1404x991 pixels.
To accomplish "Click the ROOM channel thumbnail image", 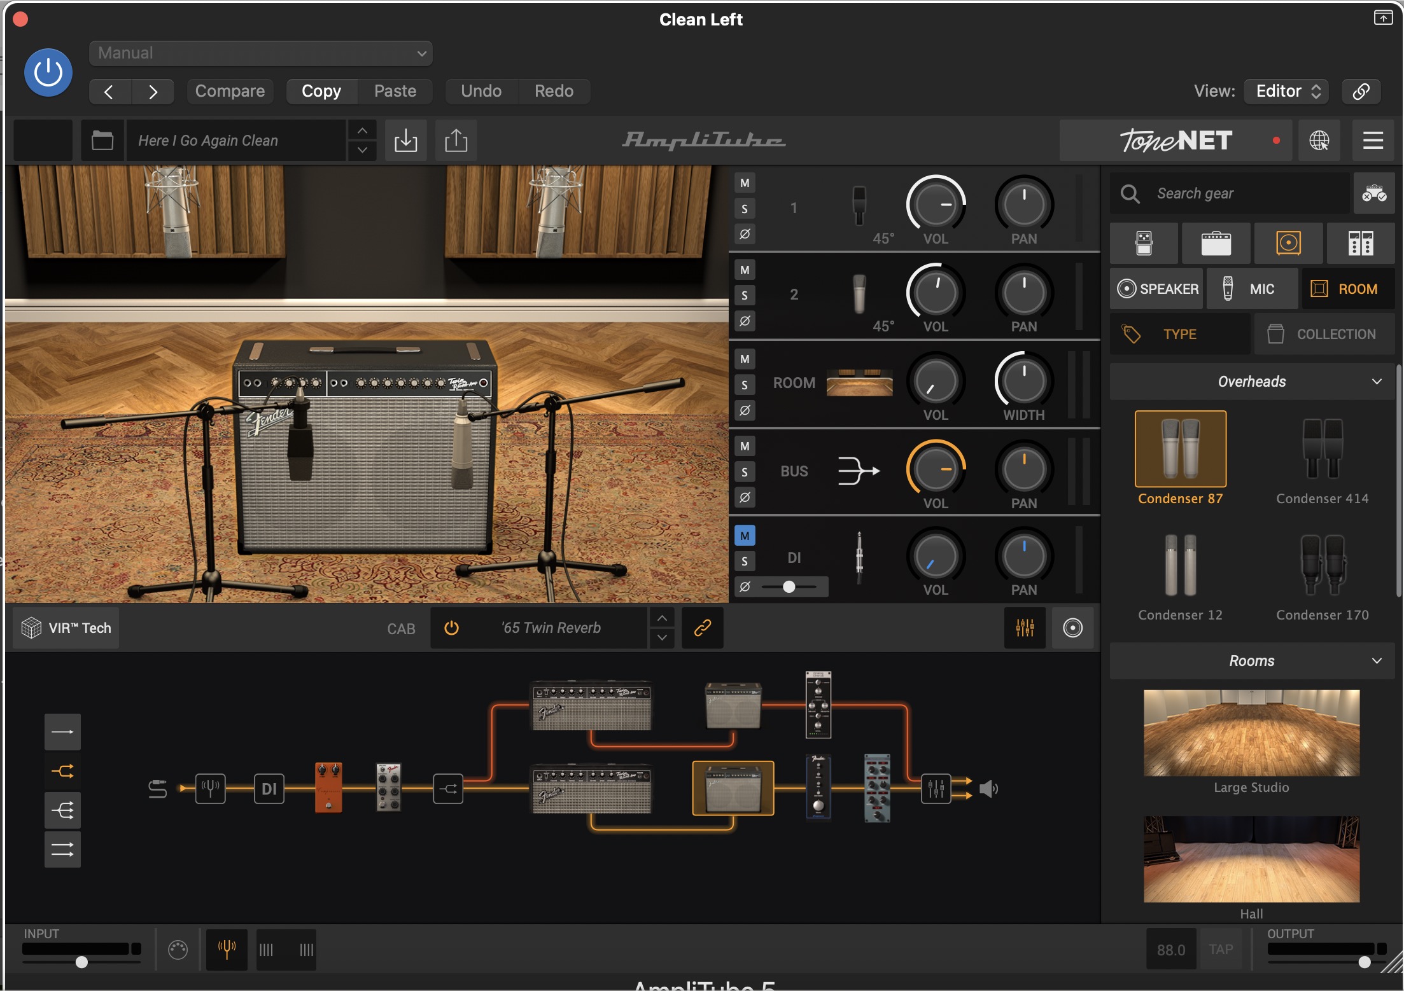I will coord(859,383).
